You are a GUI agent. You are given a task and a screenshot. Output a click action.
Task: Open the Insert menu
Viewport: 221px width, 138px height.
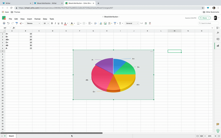pyautogui.click(x=29, y=19)
